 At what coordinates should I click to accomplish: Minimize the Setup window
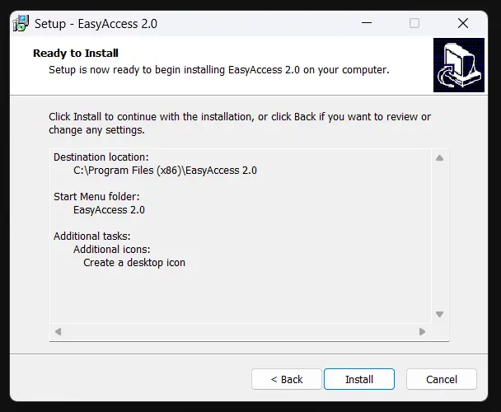[x=367, y=23]
